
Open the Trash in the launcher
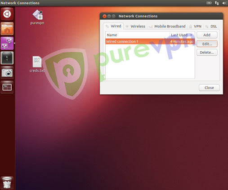tap(7, 183)
